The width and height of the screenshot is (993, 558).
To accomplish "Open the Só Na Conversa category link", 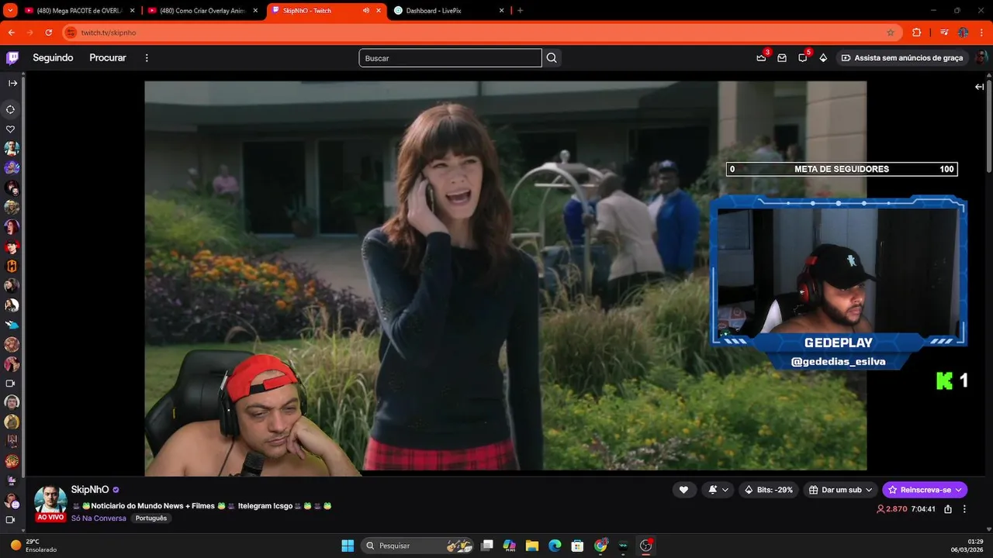I will pyautogui.click(x=99, y=518).
